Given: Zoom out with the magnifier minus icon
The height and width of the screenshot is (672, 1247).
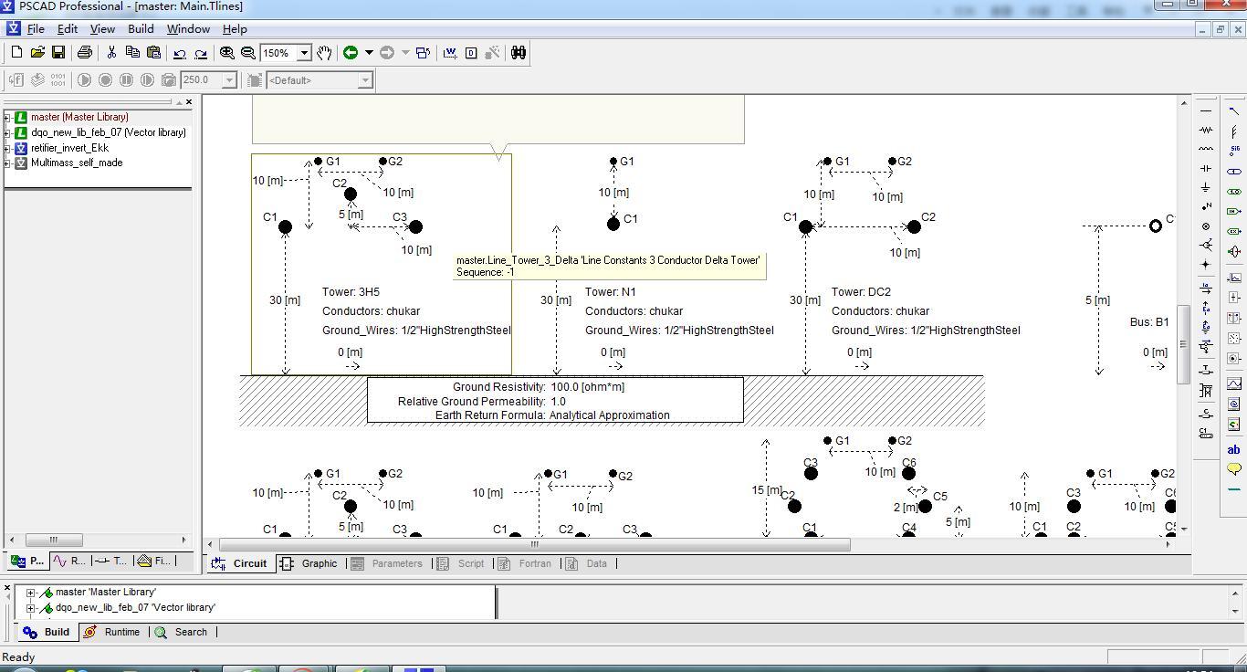Looking at the screenshot, I should [247, 53].
